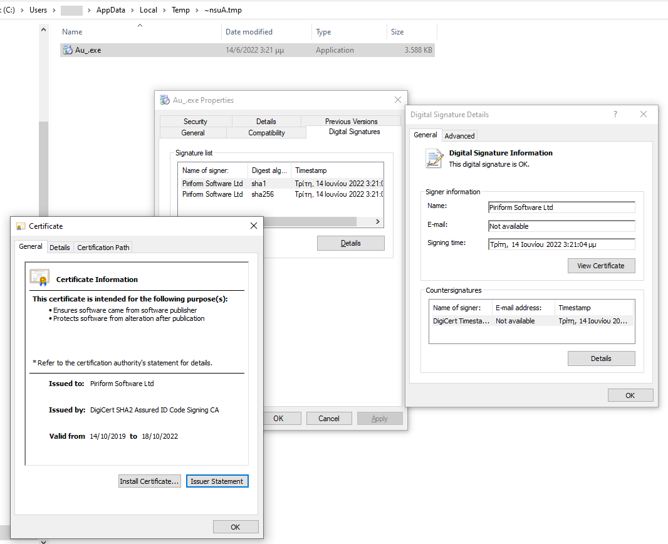The height and width of the screenshot is (544, 668).
Task: Click the Au_.exe application icon in the file list
Action: tap(67, 50)
